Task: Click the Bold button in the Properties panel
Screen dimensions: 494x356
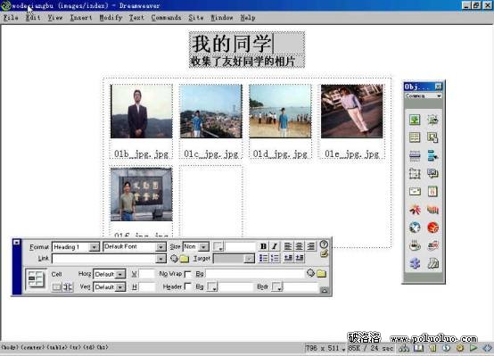Action: click(263, 246)
